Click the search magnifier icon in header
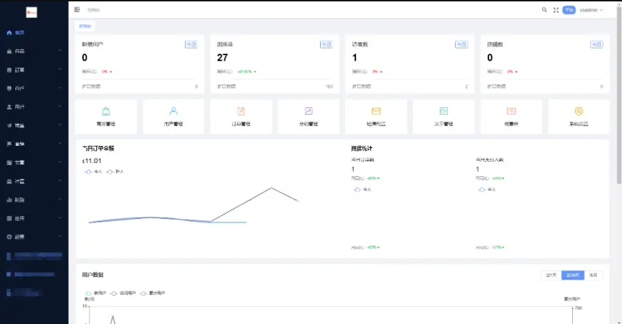 pos(544,10)
